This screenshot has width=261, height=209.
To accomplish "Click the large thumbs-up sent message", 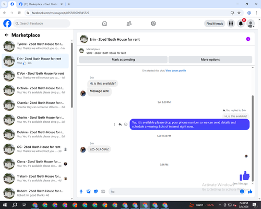I will click(244, 176).
